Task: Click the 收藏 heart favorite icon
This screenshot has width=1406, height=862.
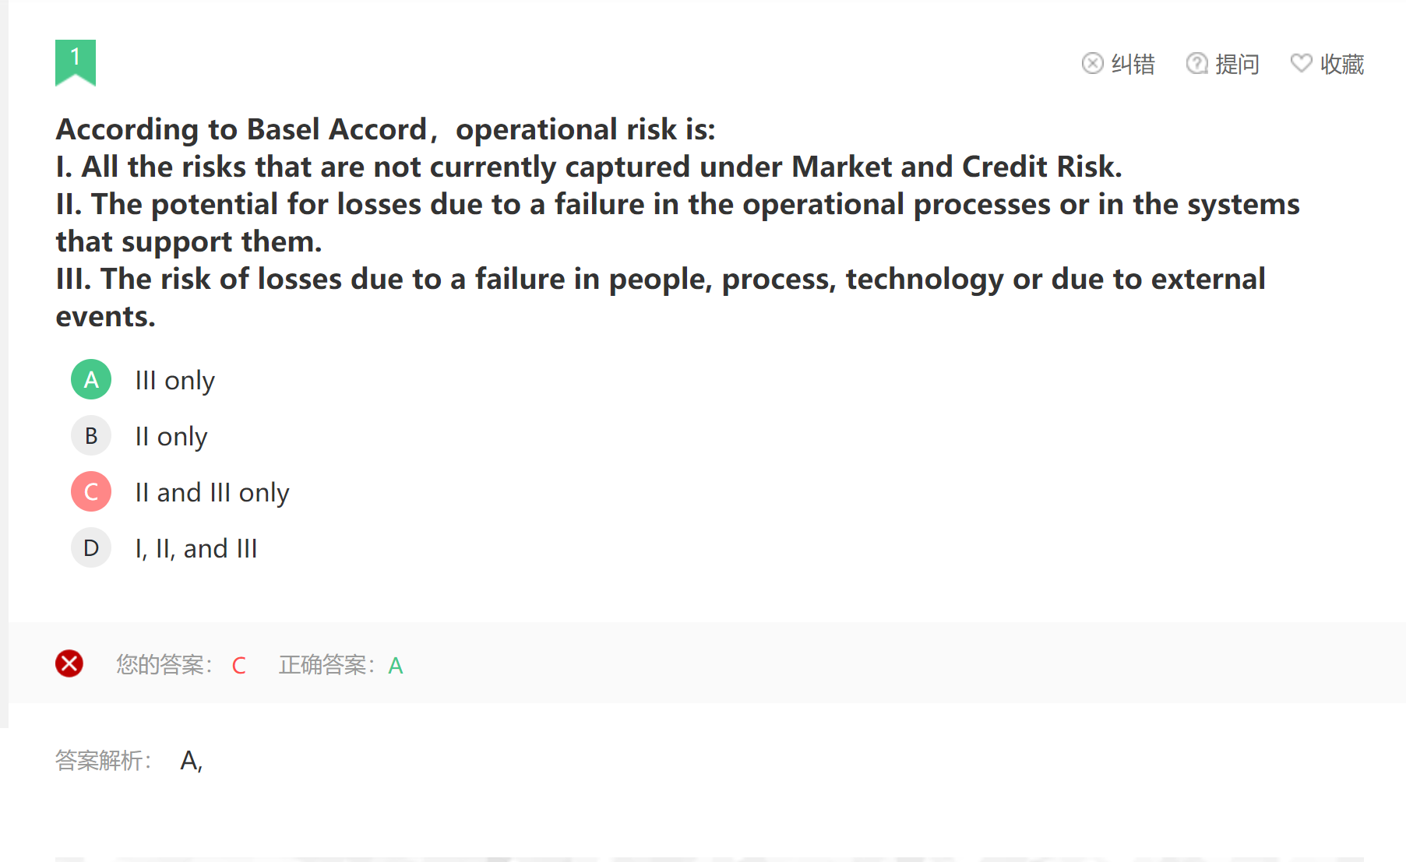Action: pyautogui.click(x=1302, y=63)
